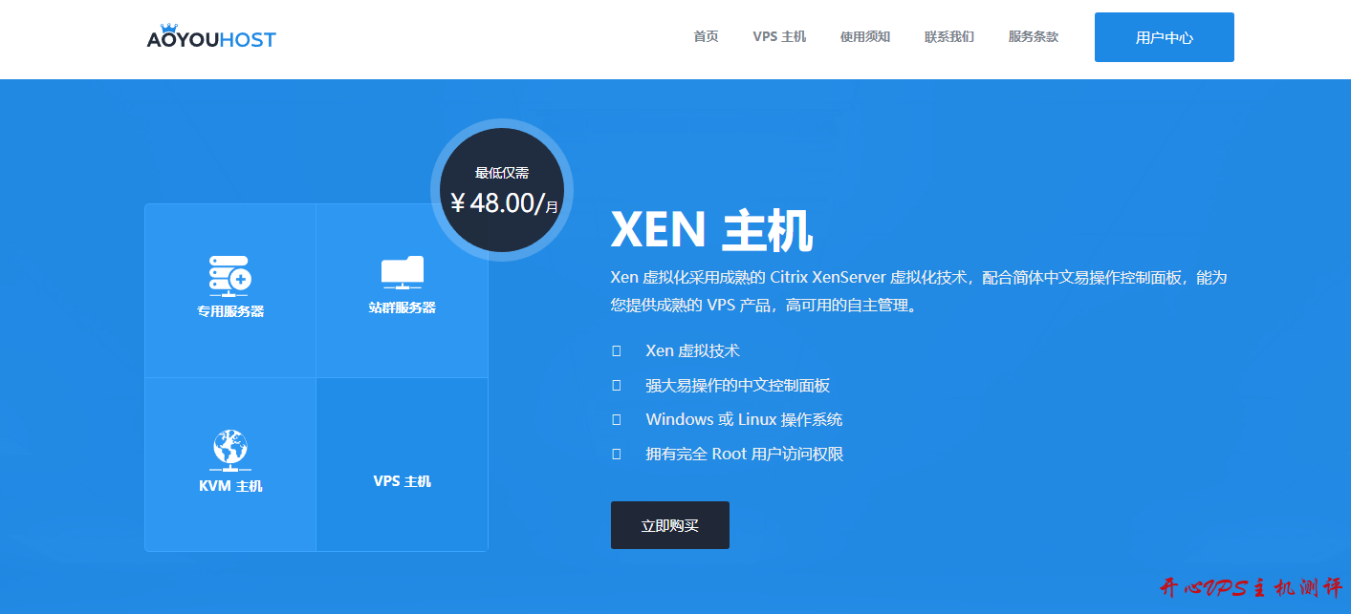Click the ¥48.00/月 price badge
Screen dimensions: 1351x614
tap(503, 190)
